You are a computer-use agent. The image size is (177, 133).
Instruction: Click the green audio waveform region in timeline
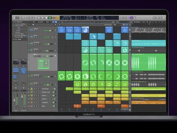[148, 62]
